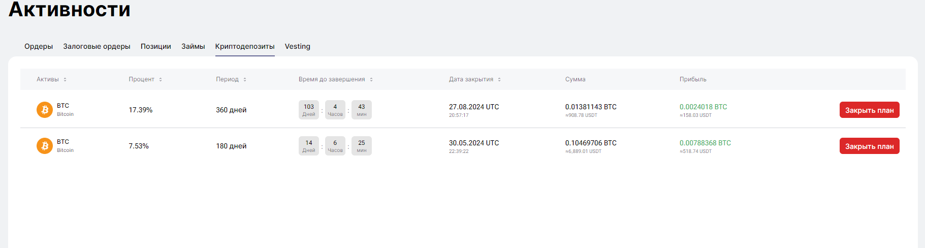Close the 180-day BTC deposit plan
The height and width of the screenshot is (248, 925).
click(x=869, y=146)
